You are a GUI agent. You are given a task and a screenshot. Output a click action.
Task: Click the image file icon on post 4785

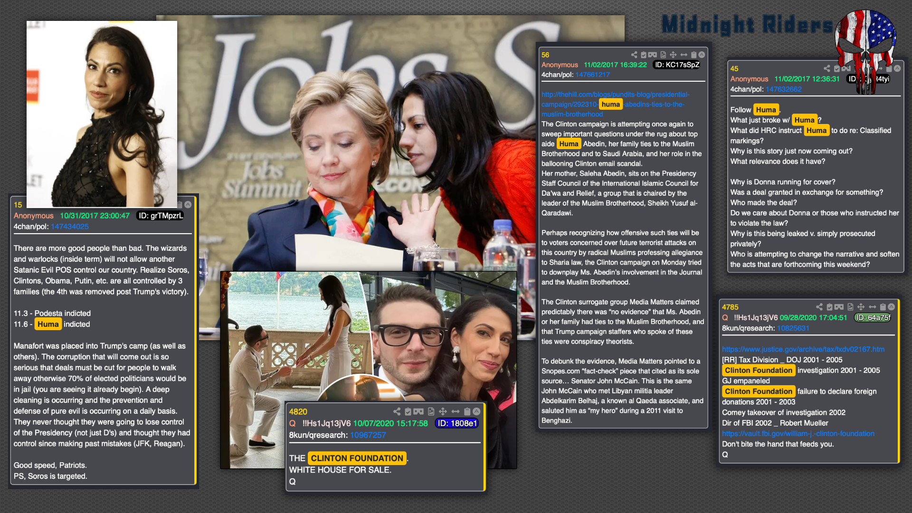tap(850, 307)
